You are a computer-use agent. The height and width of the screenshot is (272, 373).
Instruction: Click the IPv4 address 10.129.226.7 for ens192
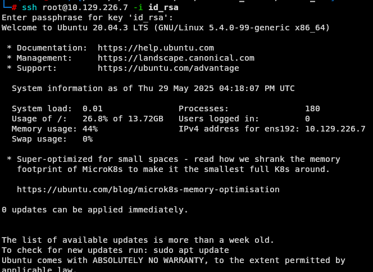point(335,129)
